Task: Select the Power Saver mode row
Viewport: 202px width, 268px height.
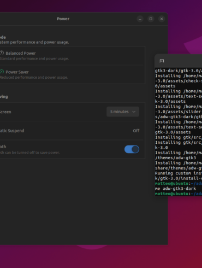Action: pyautogui.click(x=72, y=74)
